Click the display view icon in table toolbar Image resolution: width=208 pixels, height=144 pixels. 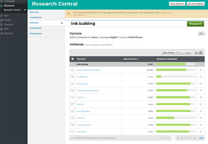tap(196, 53)
